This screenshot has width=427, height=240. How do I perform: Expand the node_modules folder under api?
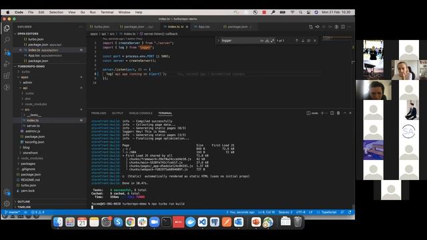click(x=35, y=104)
